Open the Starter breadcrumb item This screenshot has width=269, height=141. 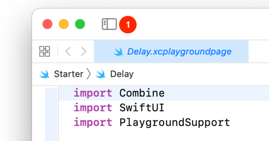pos(68,74)
